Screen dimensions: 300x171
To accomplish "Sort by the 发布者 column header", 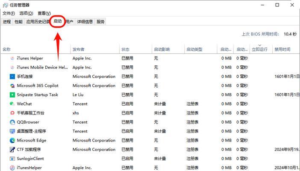I will click(95, 49).
